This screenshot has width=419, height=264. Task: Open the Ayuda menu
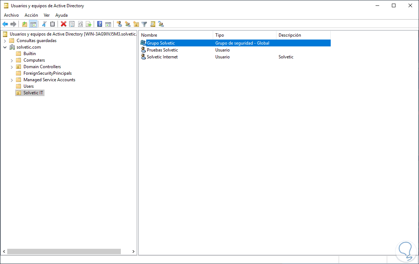coord(62,15)
